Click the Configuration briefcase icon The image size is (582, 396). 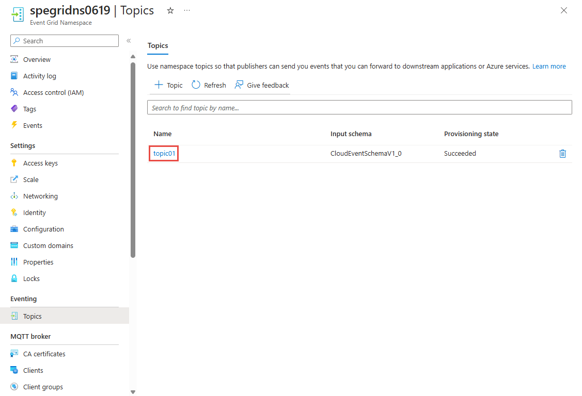[14, 229]
